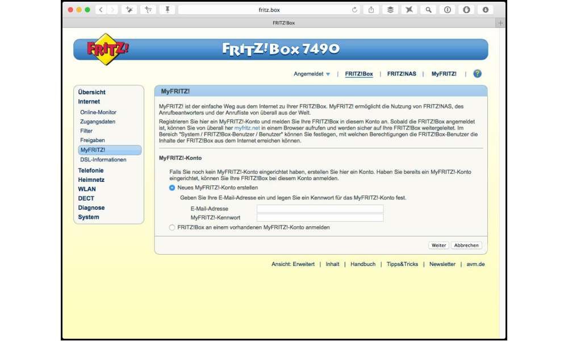The width and height of the screenshot is (568, 341).
Task: Select MyFRITZ! in the sidebar
Action: [110, 150]
